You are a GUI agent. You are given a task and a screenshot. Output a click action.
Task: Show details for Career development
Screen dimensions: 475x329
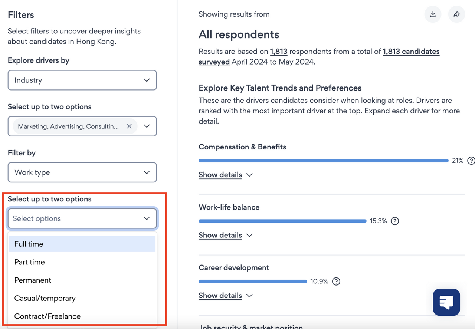click(225, 296)
